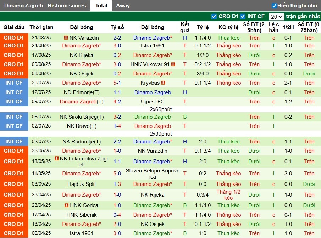Switch to the Away tab
Image resolution: width=321 pixels, height=238 pixels.
pos(123,6)
